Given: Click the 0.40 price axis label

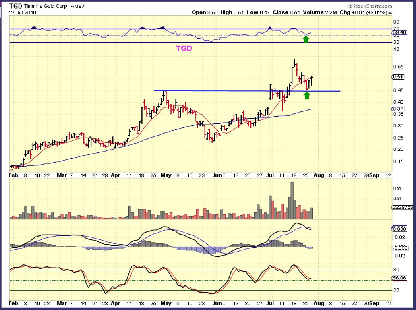Looking at the screenshot, I should click(398, 102).
